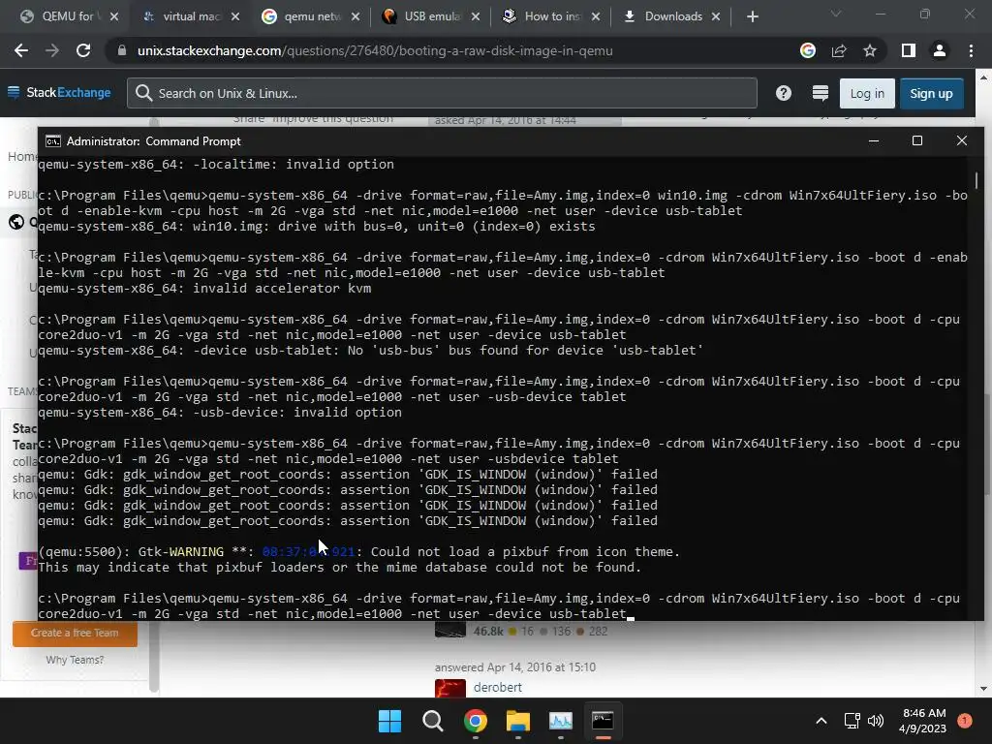Go back to the previous page

coord(21,50)
